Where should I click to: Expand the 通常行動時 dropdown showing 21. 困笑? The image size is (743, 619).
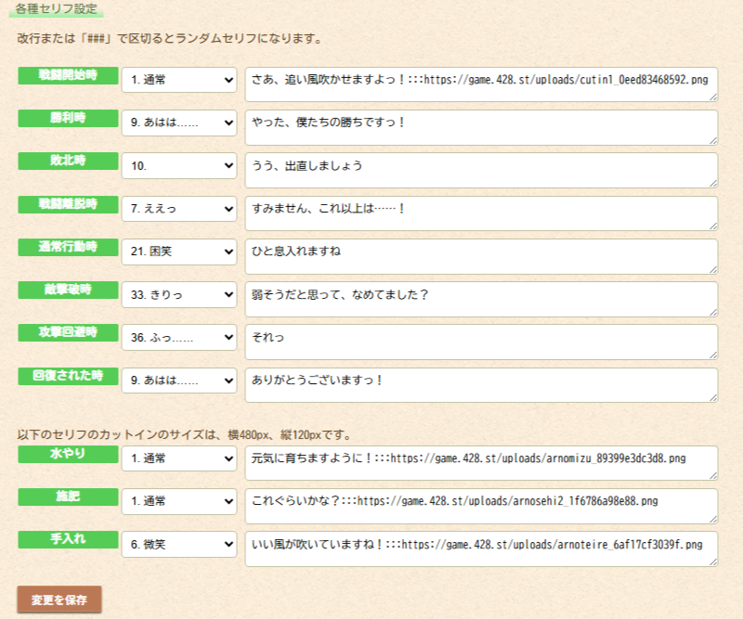point(179,251)
